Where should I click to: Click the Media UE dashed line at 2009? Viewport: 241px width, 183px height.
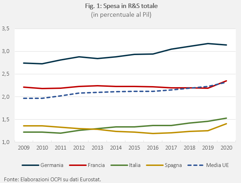pos(24,98)
